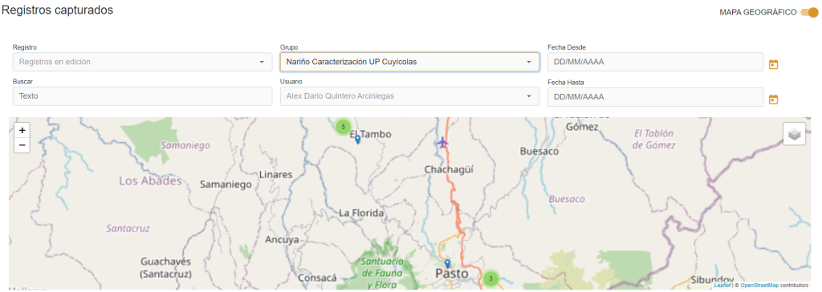Open the Fecha Desde calendar icon
The width and height of the screenshot is (822, 292).
pyautogui.click(x=773, y=64)
